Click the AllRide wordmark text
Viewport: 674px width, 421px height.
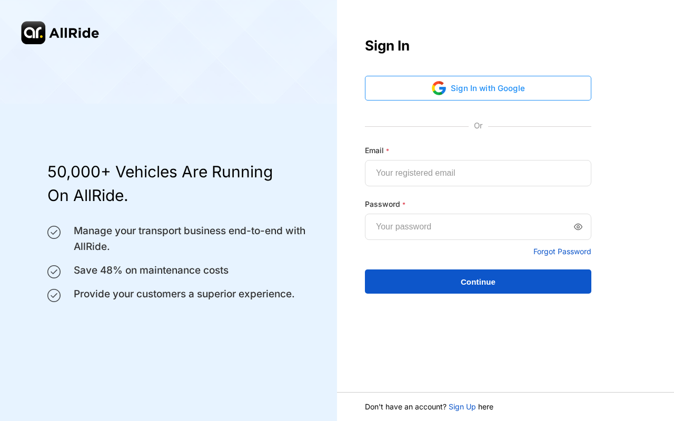[74, 33]
